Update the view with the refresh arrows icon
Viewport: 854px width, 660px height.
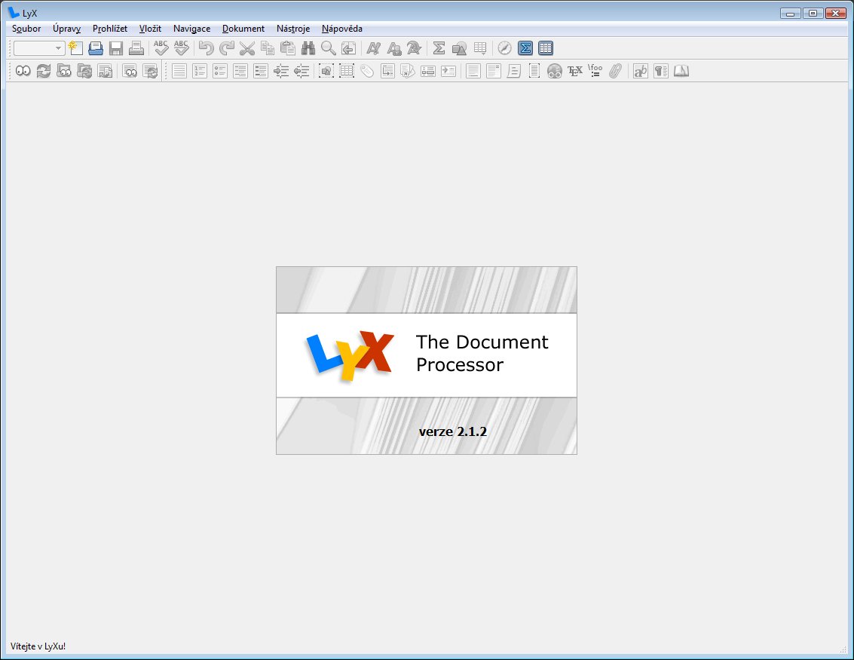[44, 71]
